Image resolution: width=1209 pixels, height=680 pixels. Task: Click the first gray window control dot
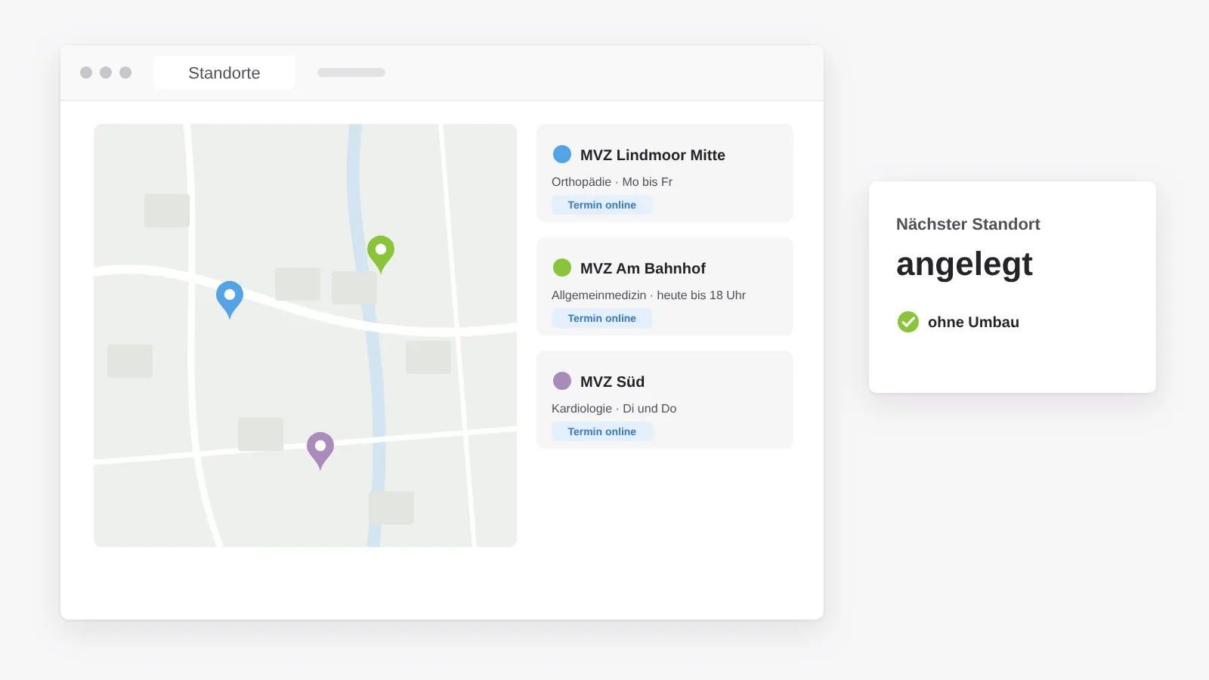point(86,73)
